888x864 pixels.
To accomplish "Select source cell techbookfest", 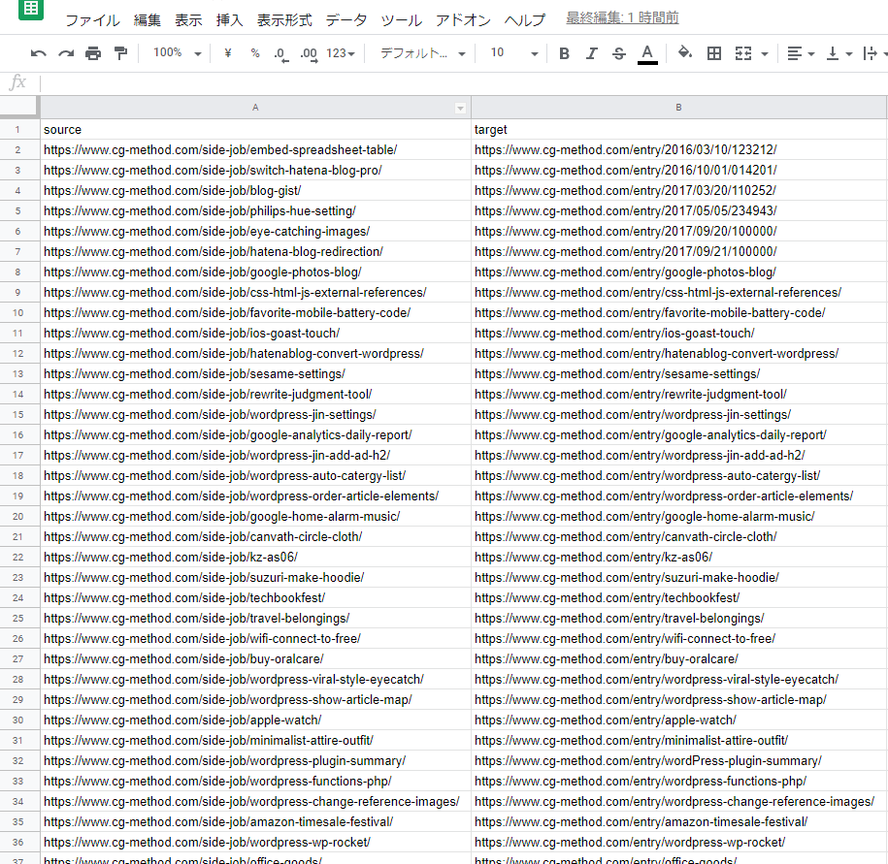I will pos(255,598).
